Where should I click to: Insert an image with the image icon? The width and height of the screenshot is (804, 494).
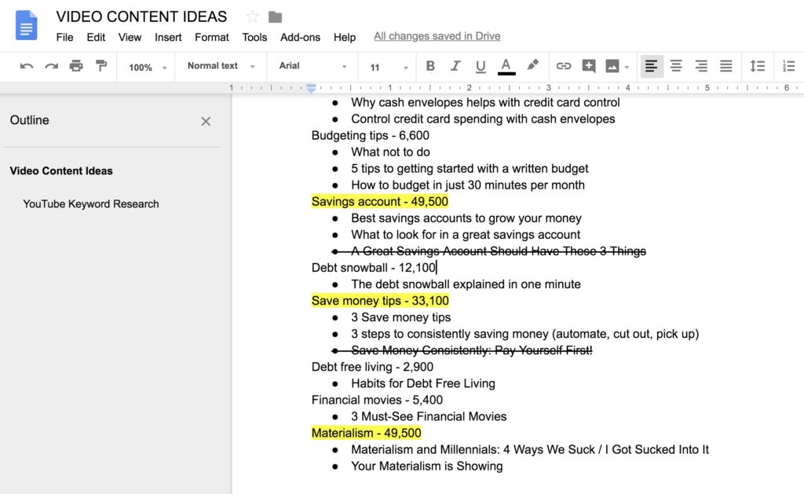pos(612,66)
